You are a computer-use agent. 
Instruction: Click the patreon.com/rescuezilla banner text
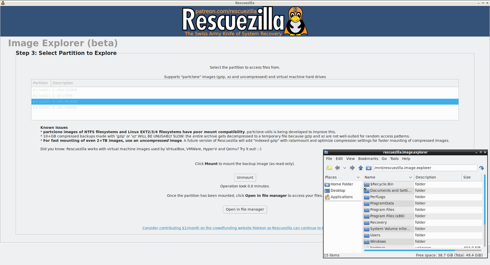click(x=226, y=11)
